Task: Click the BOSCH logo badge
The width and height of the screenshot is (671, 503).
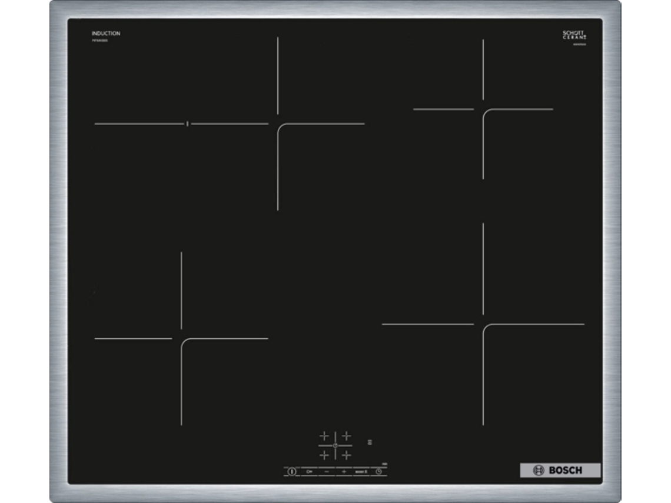Action: click(x=560, y=470)
